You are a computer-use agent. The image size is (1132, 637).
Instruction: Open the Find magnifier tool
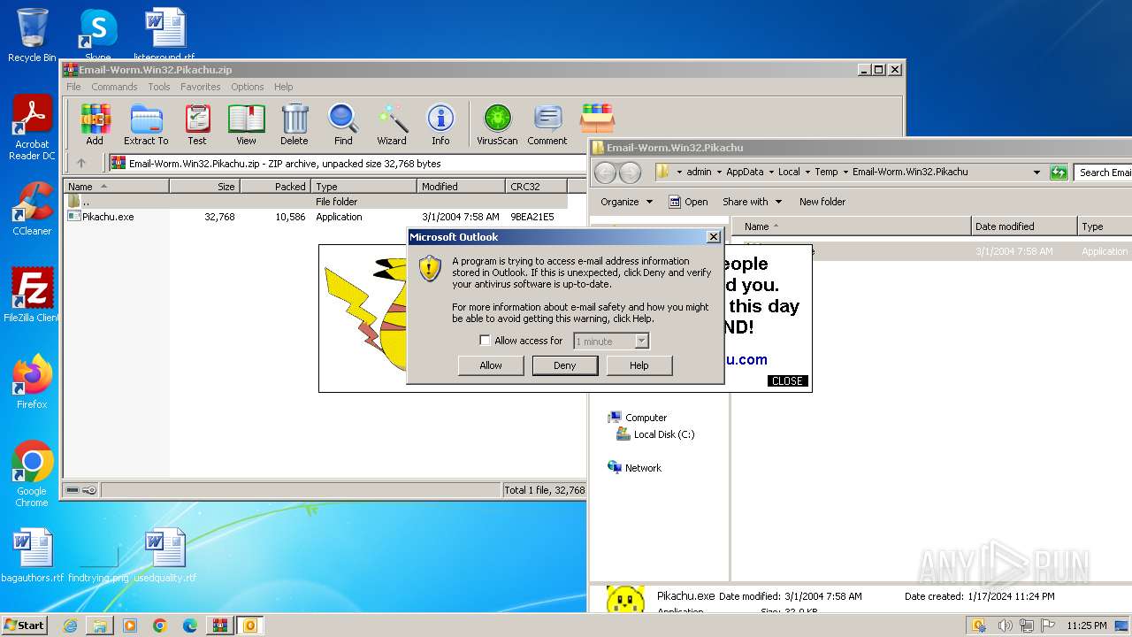tap(343, 125)
